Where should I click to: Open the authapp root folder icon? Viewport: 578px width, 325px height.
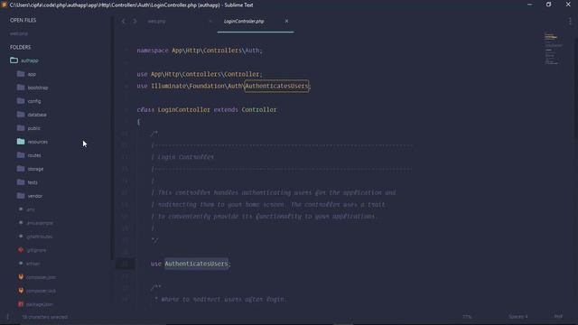[14, 60]
